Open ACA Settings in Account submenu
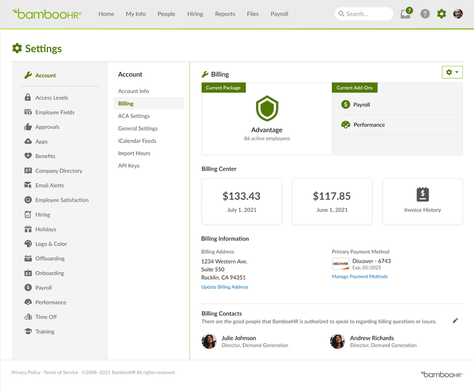The image size is (474, 392). pos(133,116)
